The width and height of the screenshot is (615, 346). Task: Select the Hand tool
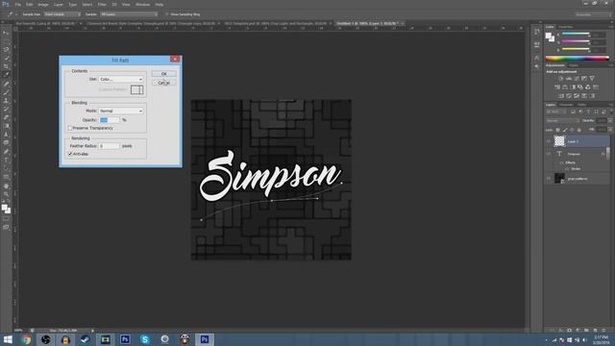point(7,185)
